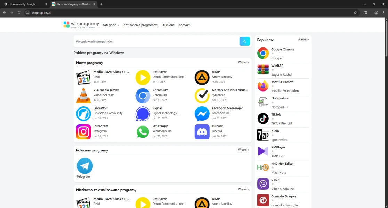Expand Więcej in the Nowe programy section
Image resolution: width=388 pixels, height=208 pixels.
pyautogui.click(x=243, y=62)
